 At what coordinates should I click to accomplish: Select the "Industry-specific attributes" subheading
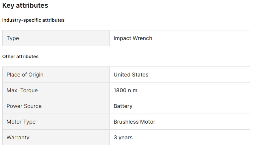(33, 20)
